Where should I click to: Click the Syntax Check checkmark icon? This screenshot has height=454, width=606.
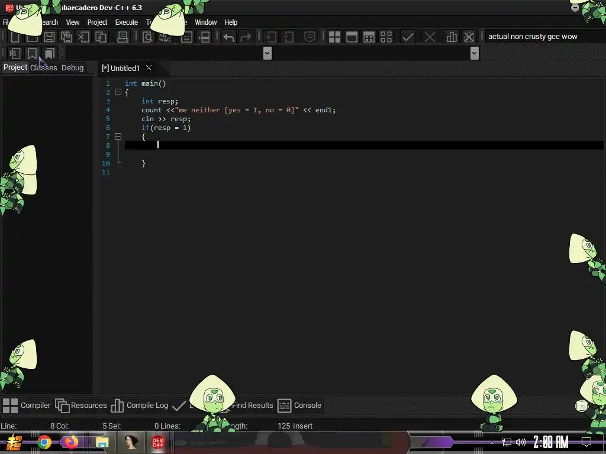click(408, 37)
